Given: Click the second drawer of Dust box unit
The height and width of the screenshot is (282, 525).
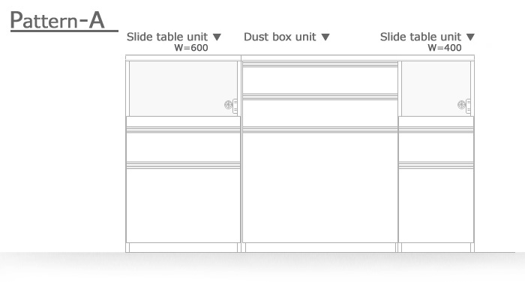Looking at the screenshot, I should click(x=320, y=113).
